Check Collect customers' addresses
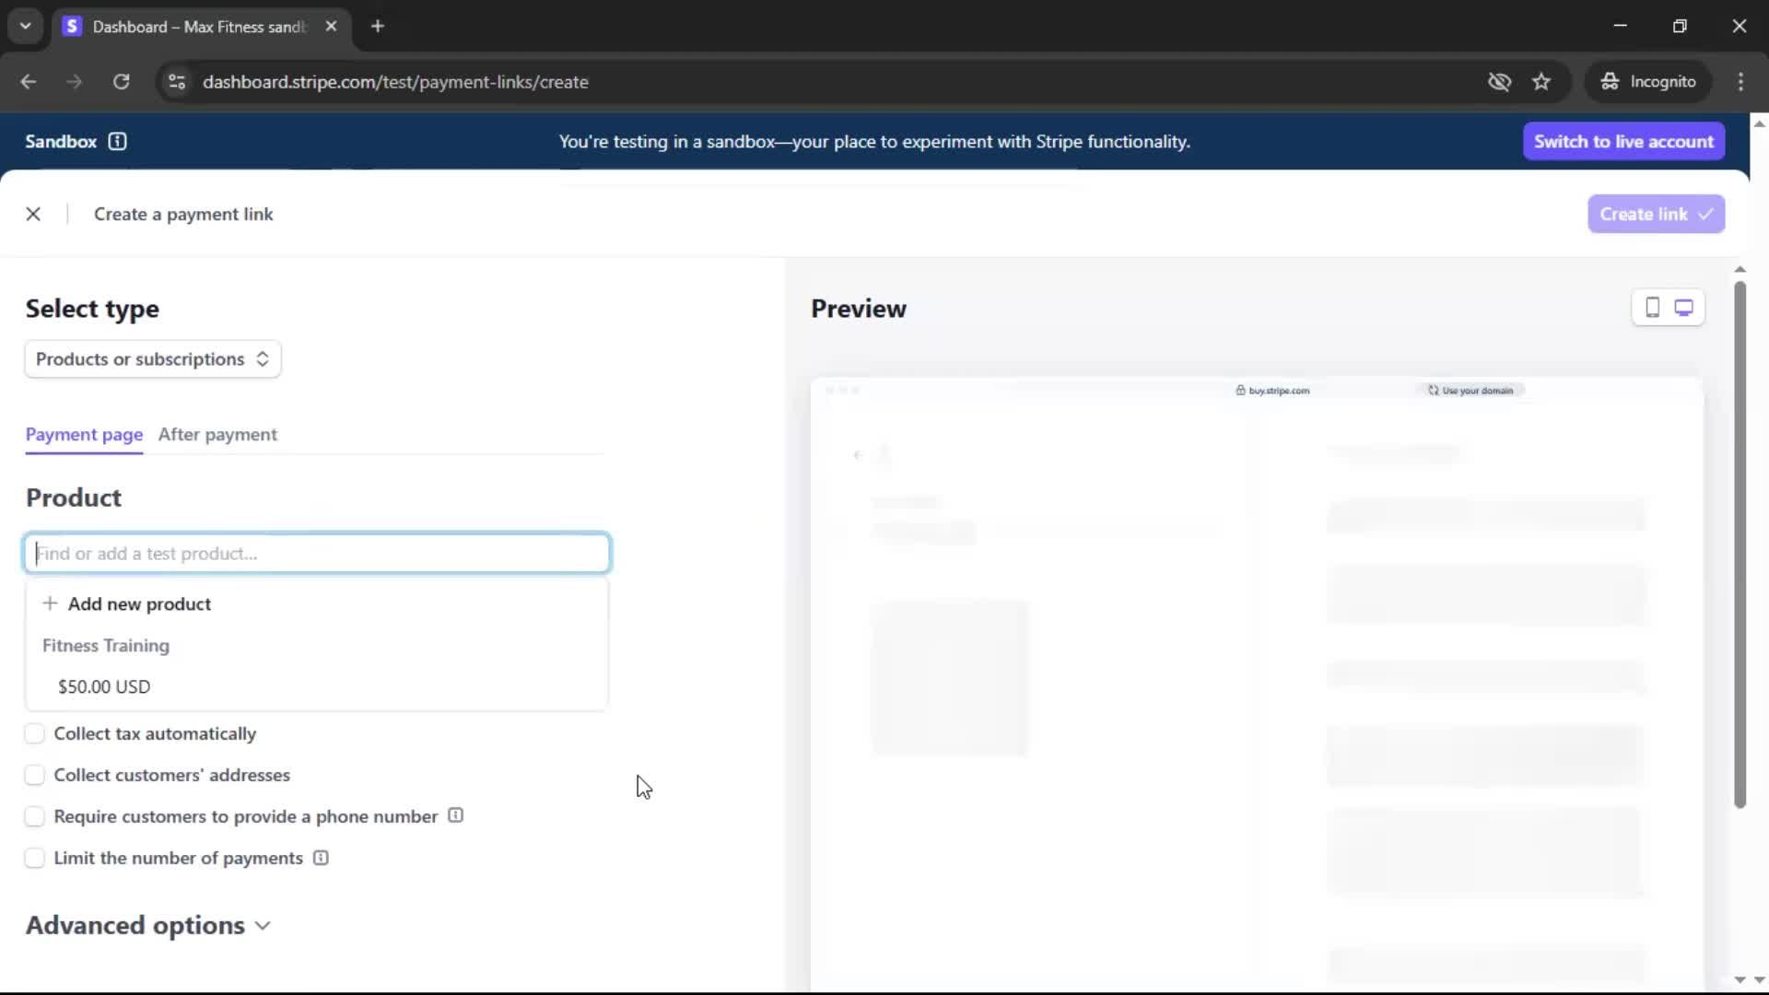Viewport: 1769px width, 995px height. pyautogui.click(x=35, y=775)
